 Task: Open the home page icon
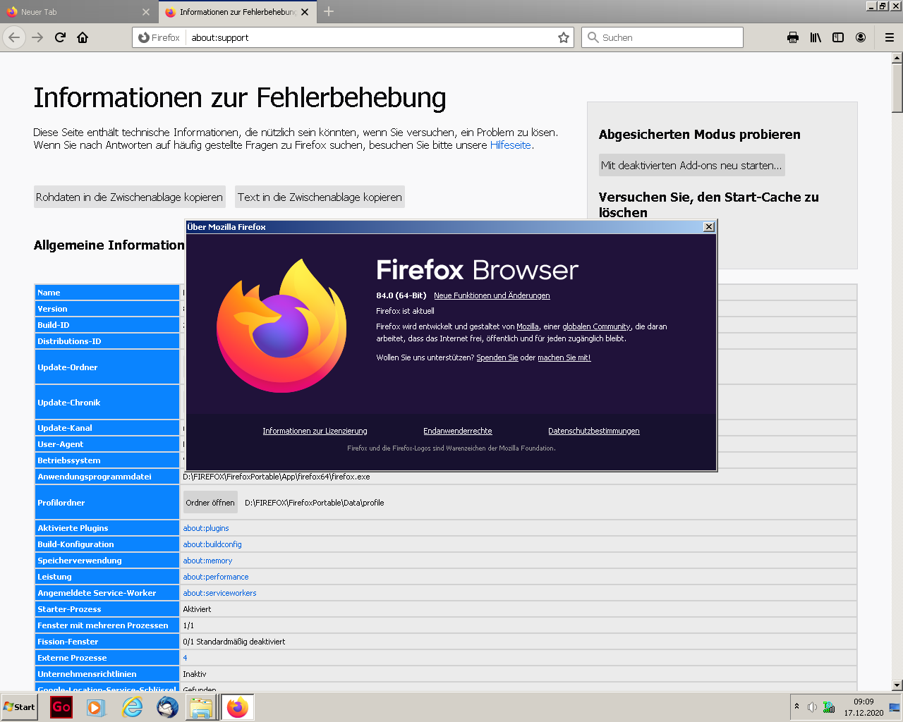(x=83, y=37)
